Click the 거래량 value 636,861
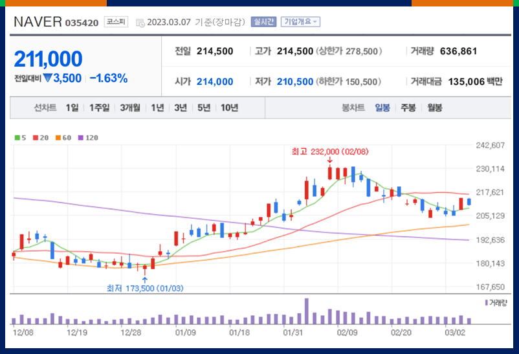519x354 pixels. tap(458, 51)
